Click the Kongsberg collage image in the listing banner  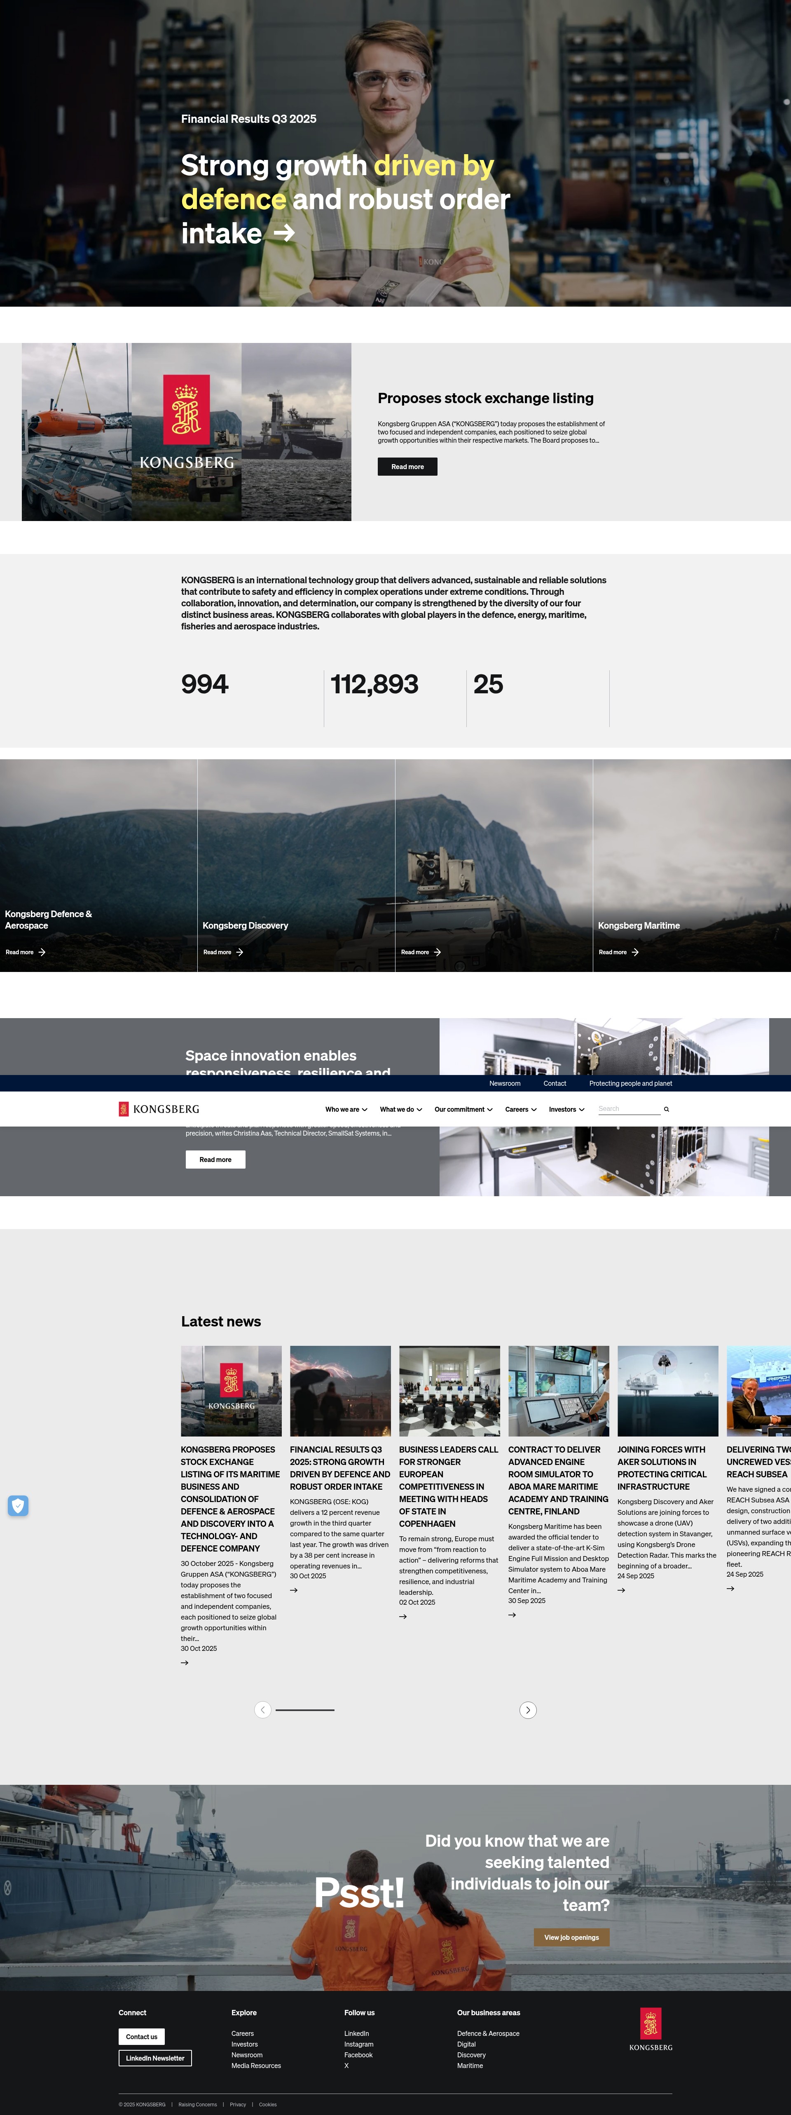pyautogui.click(x=186, y=432)
